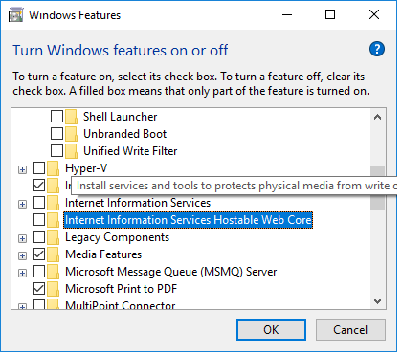Click the feature list scrollbar thumb
The width and height of the screenshot is (402, 354).
tap(378, 188)
